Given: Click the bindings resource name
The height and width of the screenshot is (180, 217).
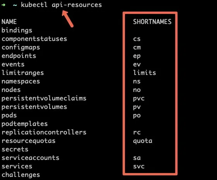Looking at the screenshot, I should 17,31.
